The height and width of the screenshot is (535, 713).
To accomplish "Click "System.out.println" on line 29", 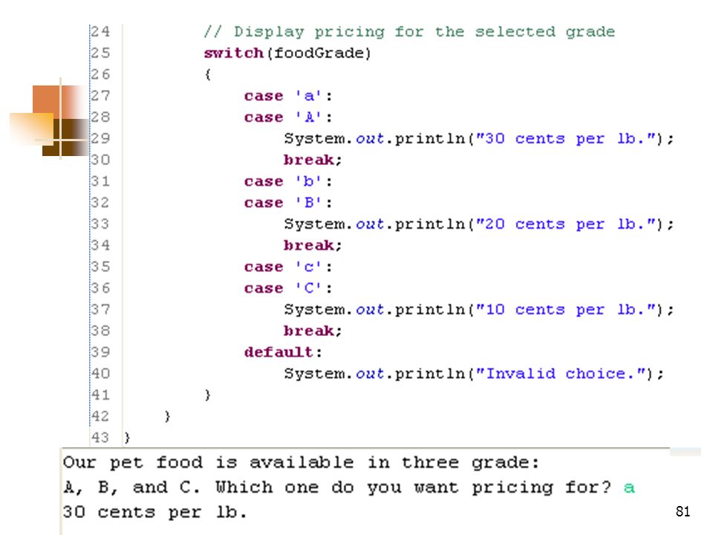I will tap(374, 138).
